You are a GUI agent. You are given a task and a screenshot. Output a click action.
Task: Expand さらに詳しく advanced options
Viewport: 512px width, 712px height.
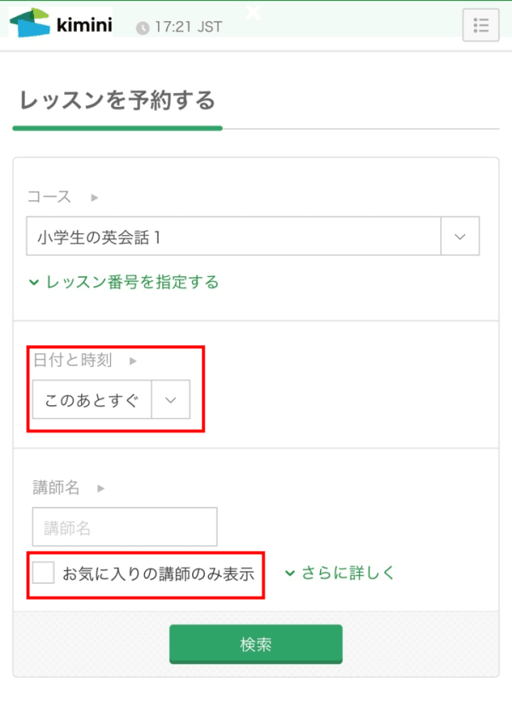(340, 573)
